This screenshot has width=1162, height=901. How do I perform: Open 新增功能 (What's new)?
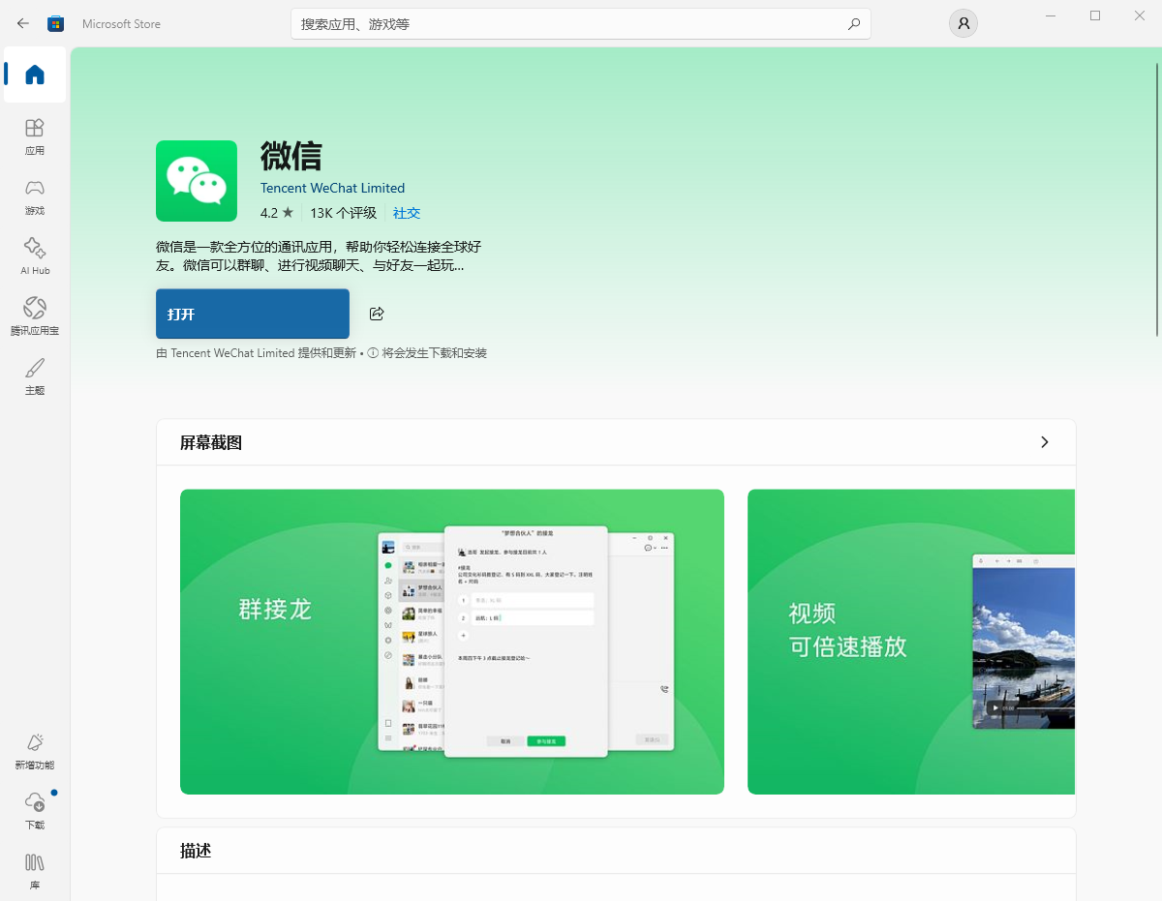[35, 751]
